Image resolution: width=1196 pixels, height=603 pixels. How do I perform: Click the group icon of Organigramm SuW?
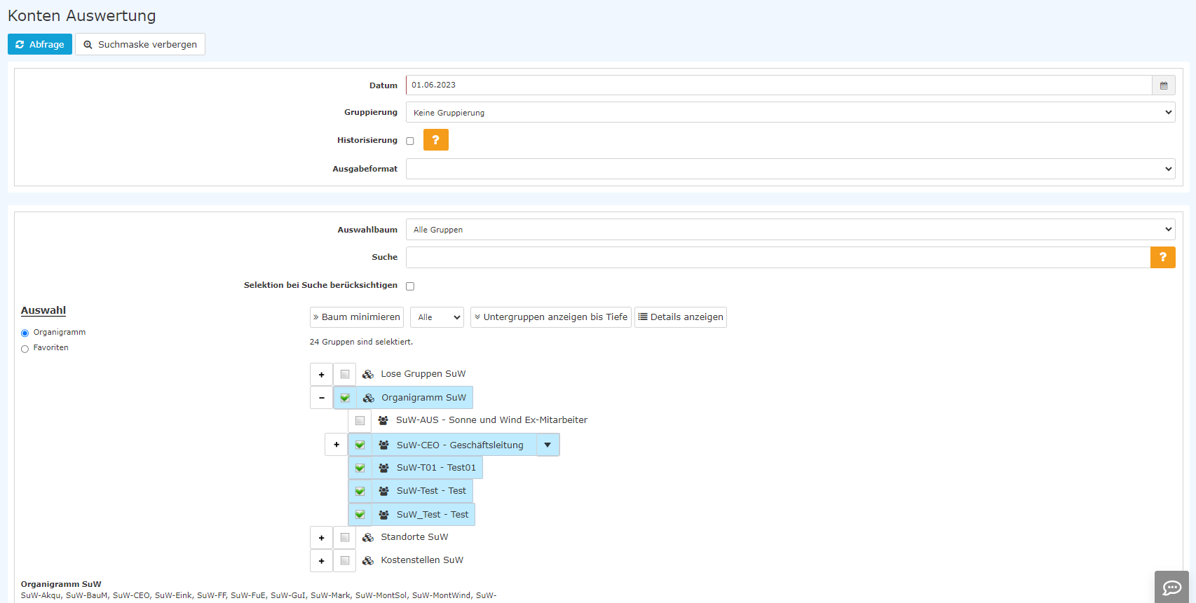click(x=368, y=398)
